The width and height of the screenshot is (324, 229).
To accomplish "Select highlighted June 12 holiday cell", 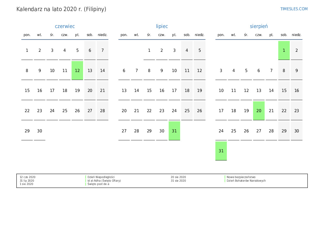I will click(77, 71).
